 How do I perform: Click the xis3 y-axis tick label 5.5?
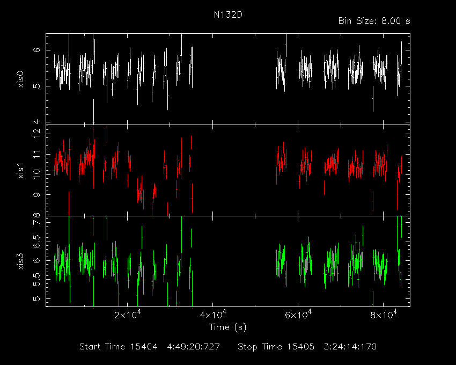coord(36,280)
